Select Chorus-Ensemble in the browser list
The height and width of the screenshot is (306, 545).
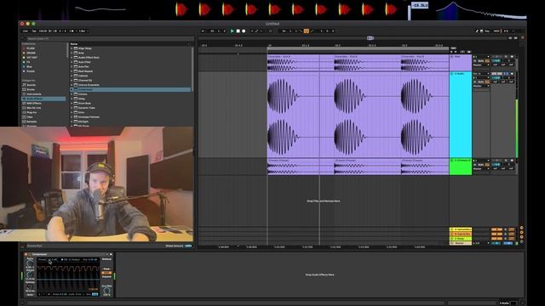click(x=89, y=85)
